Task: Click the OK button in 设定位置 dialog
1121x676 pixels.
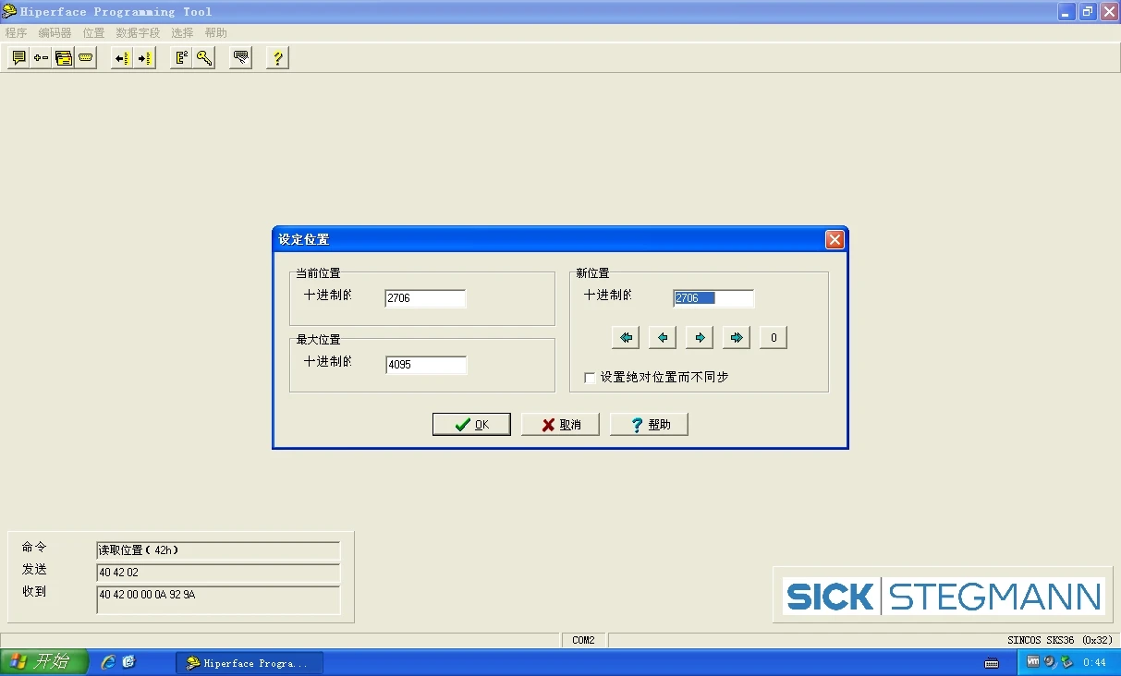Action: 471,424
